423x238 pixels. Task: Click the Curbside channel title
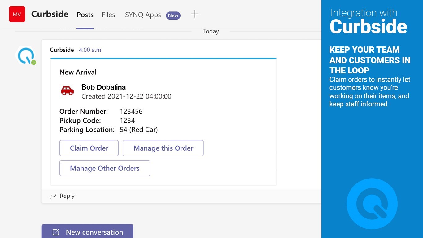pyautogui.click(x=50, y=14)
